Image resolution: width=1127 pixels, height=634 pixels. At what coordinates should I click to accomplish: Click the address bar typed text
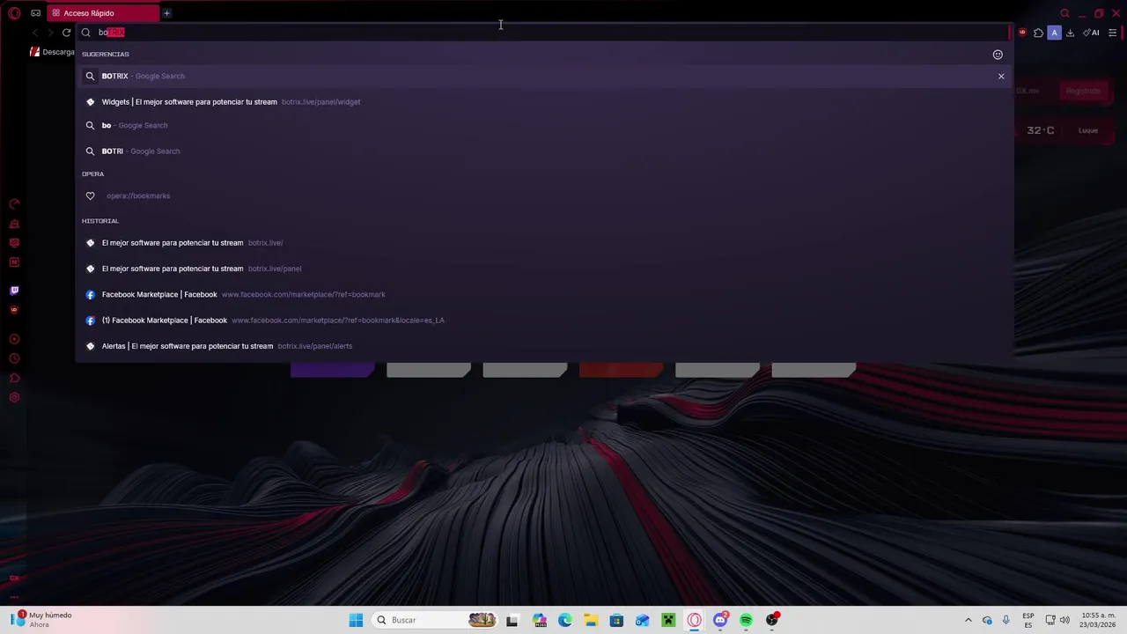point(111,33)
